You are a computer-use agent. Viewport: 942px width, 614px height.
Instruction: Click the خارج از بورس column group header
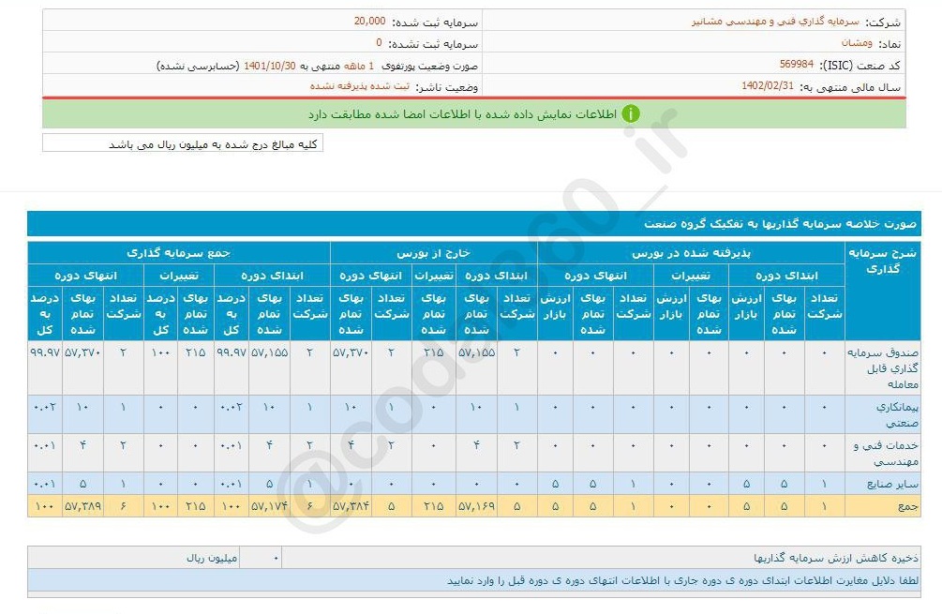pyautogui.click(x=433, y=253)
